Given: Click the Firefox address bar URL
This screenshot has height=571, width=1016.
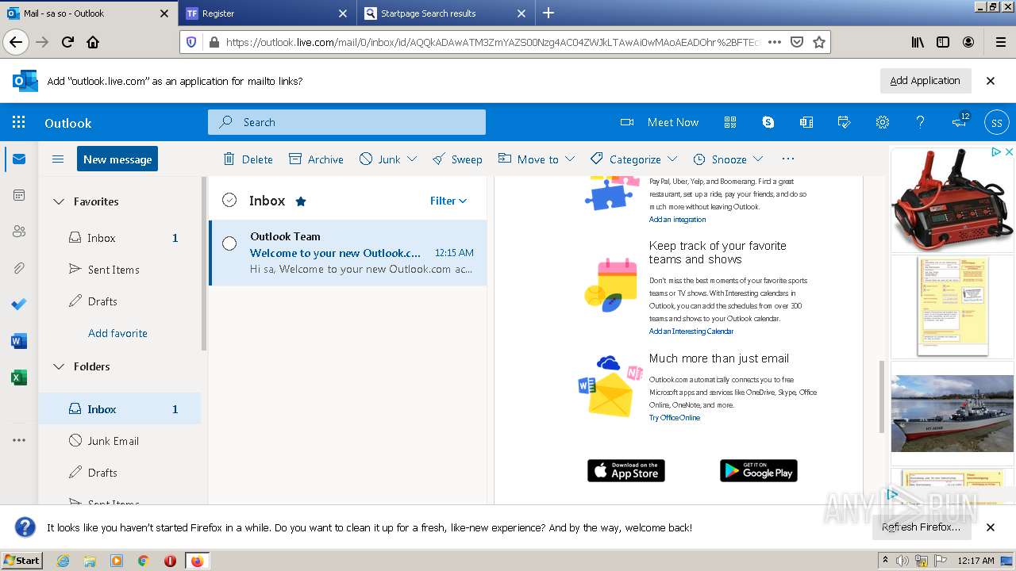Looking at the screenshot, I should point(492,42).
